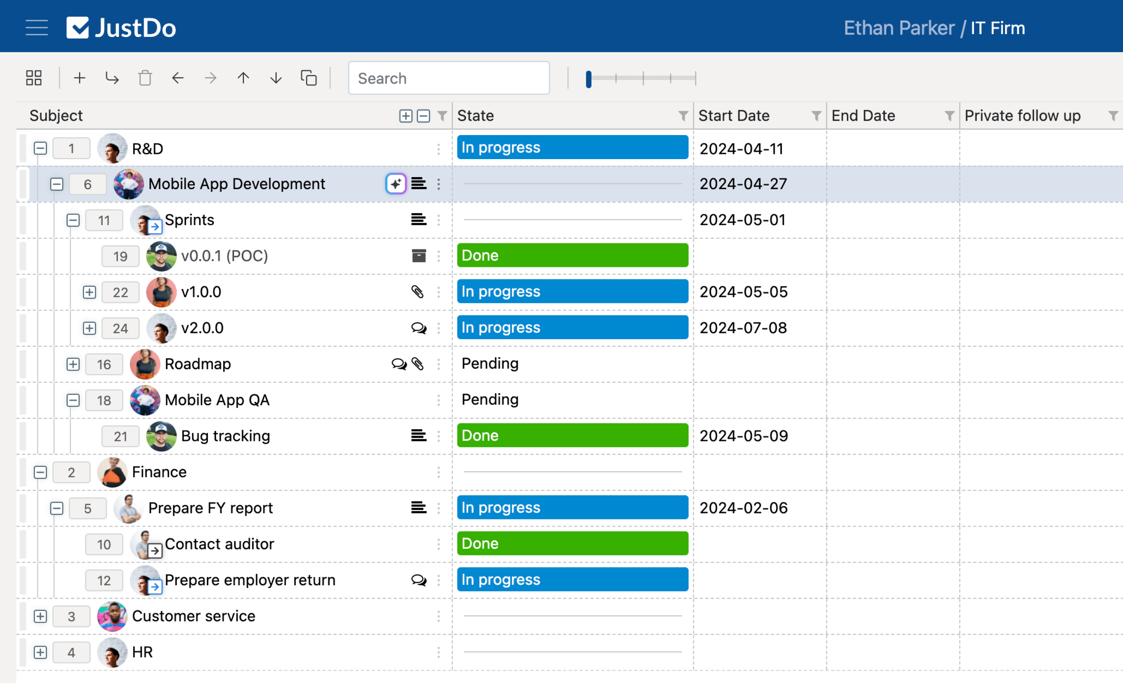Open description icon on Mobile App Development
The width and height of the screenshot is (1123, 683).
(419, 184)
